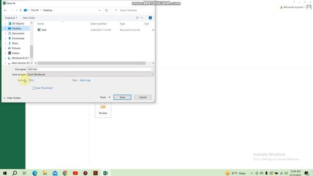
Task: Open the Tools dropdown
Action: (105, 97)
